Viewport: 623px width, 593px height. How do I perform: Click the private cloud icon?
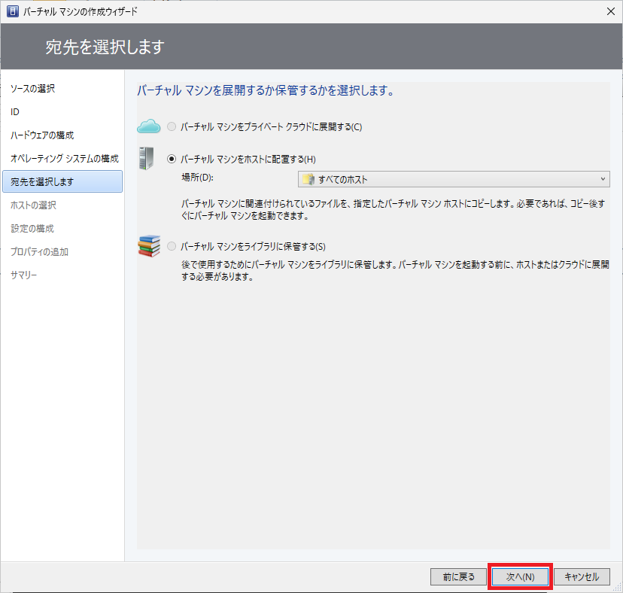pos(148,126)
